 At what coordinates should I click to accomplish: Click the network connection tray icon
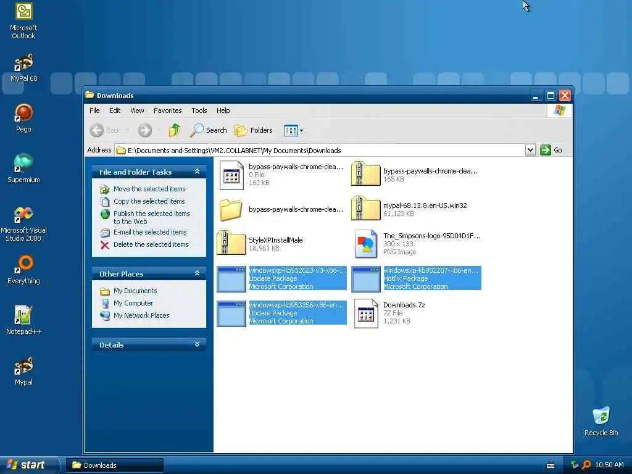click(x=575, y=465)
